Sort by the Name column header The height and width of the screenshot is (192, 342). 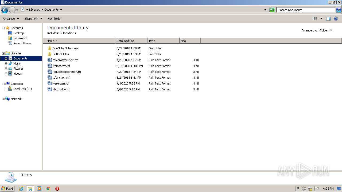[79, 41]
